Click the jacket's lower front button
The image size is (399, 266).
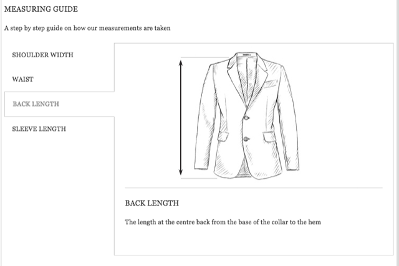point(246,139)
